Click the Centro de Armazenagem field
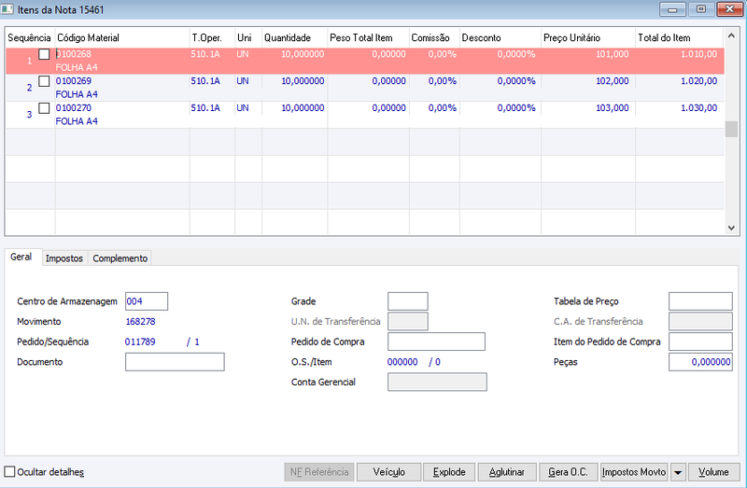This screenshot has width=747, height=488. (147, 301)
